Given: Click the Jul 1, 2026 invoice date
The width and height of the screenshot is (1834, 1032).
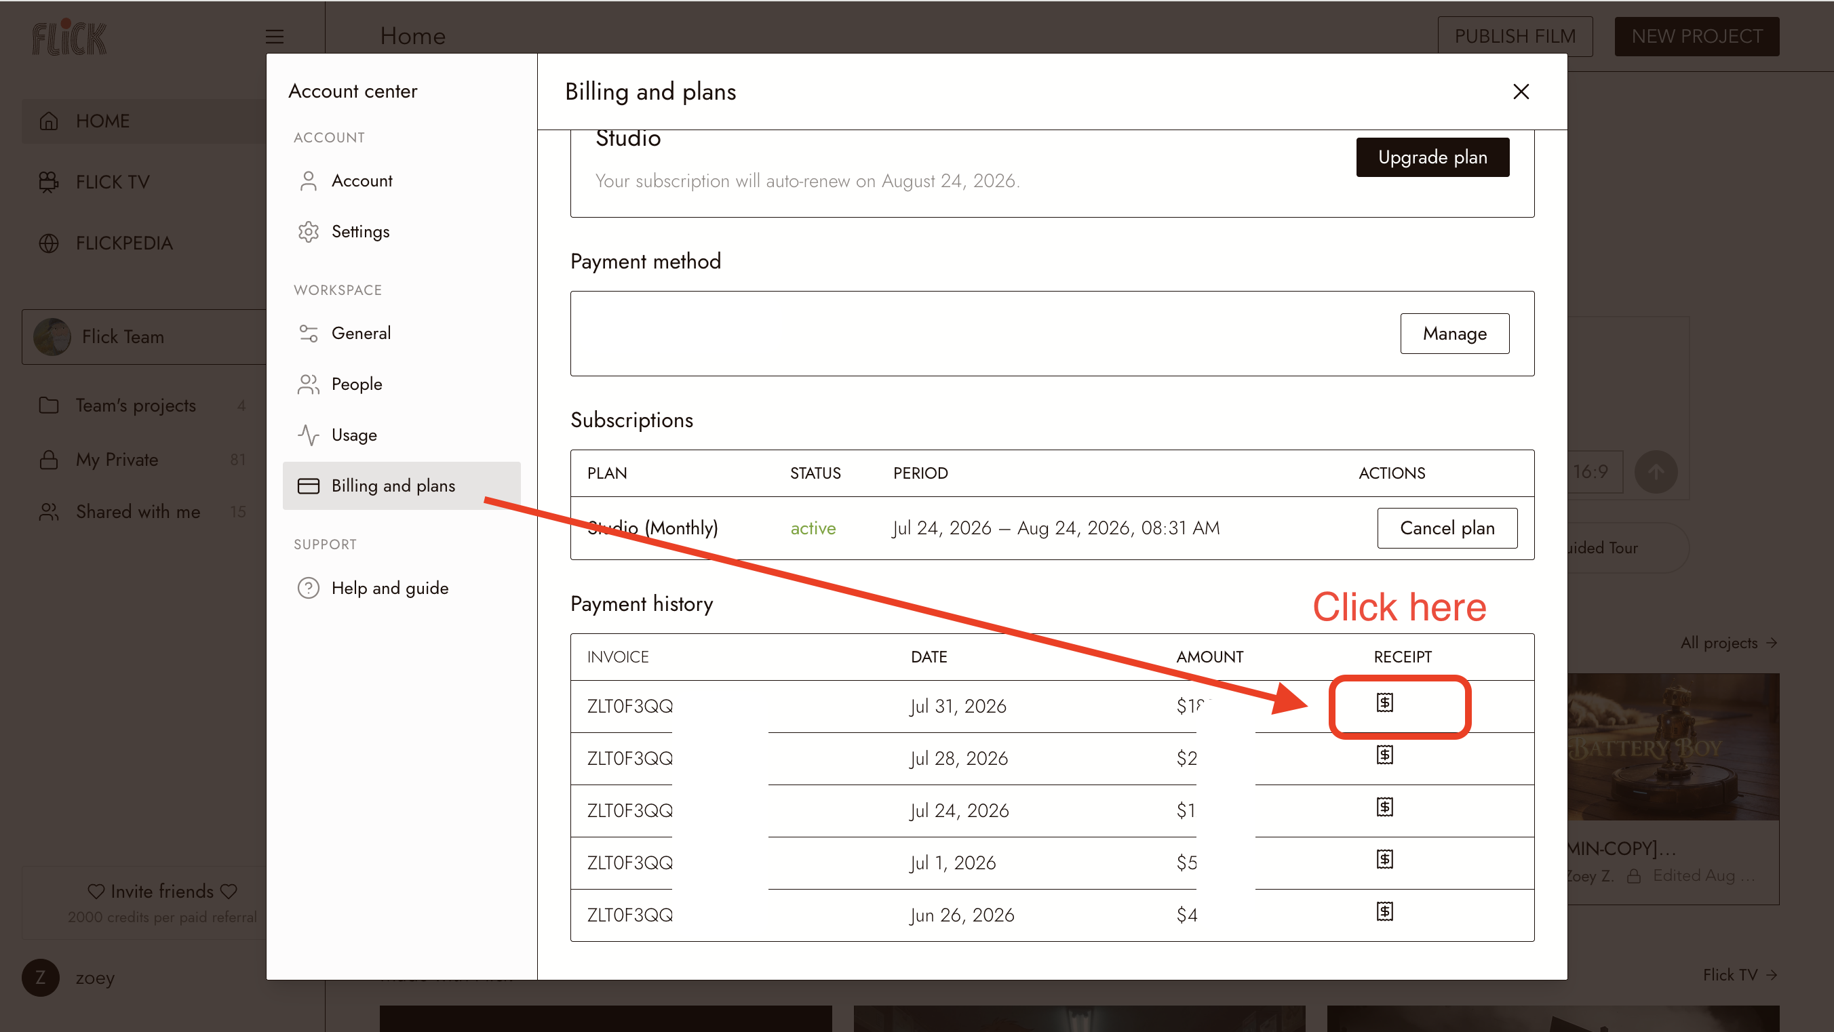Looking at the screenshot, I should (952, 862).
